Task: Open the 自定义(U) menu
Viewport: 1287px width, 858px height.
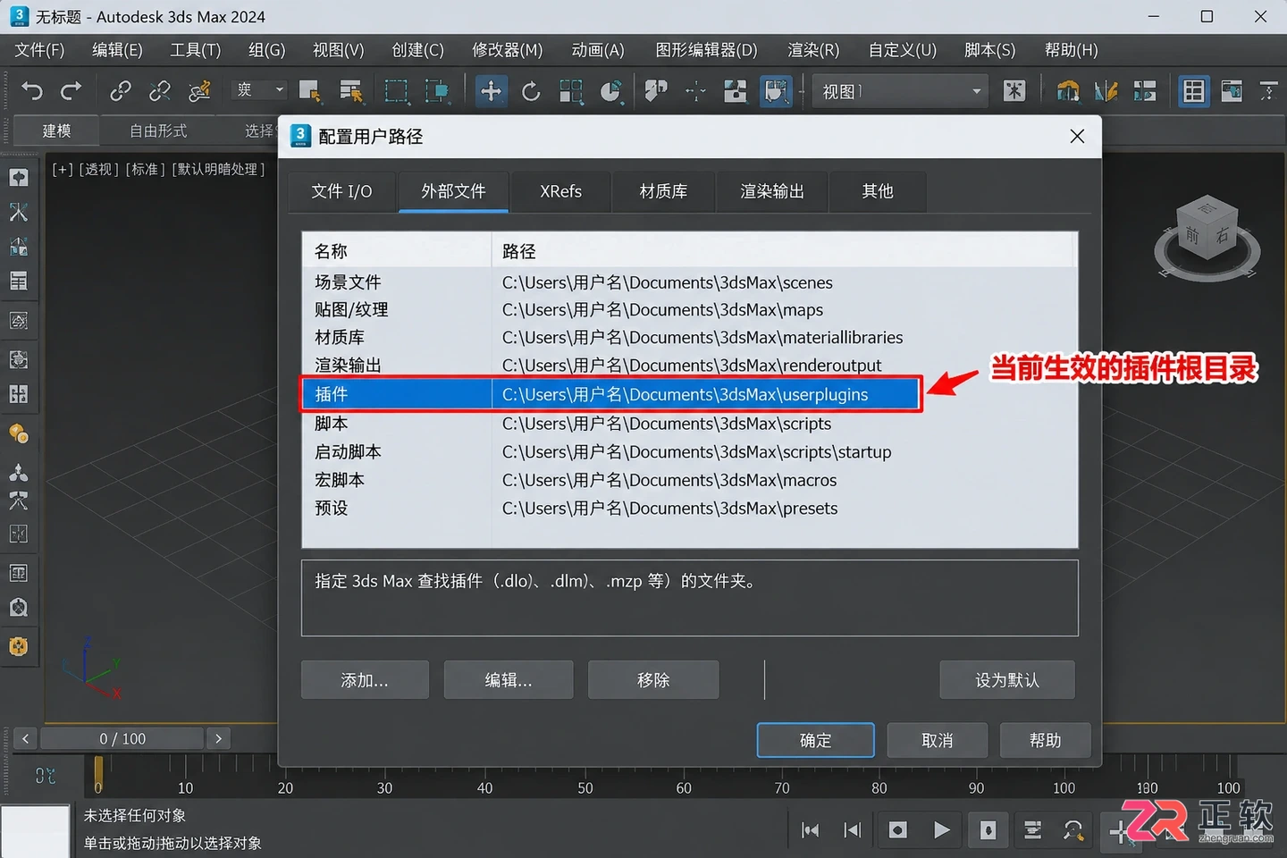Action: point(903,50)
